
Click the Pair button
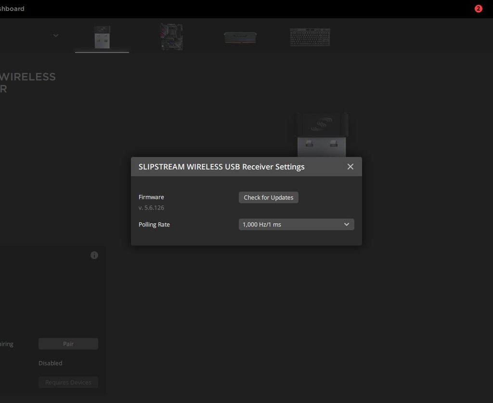(x=68, y=344)
